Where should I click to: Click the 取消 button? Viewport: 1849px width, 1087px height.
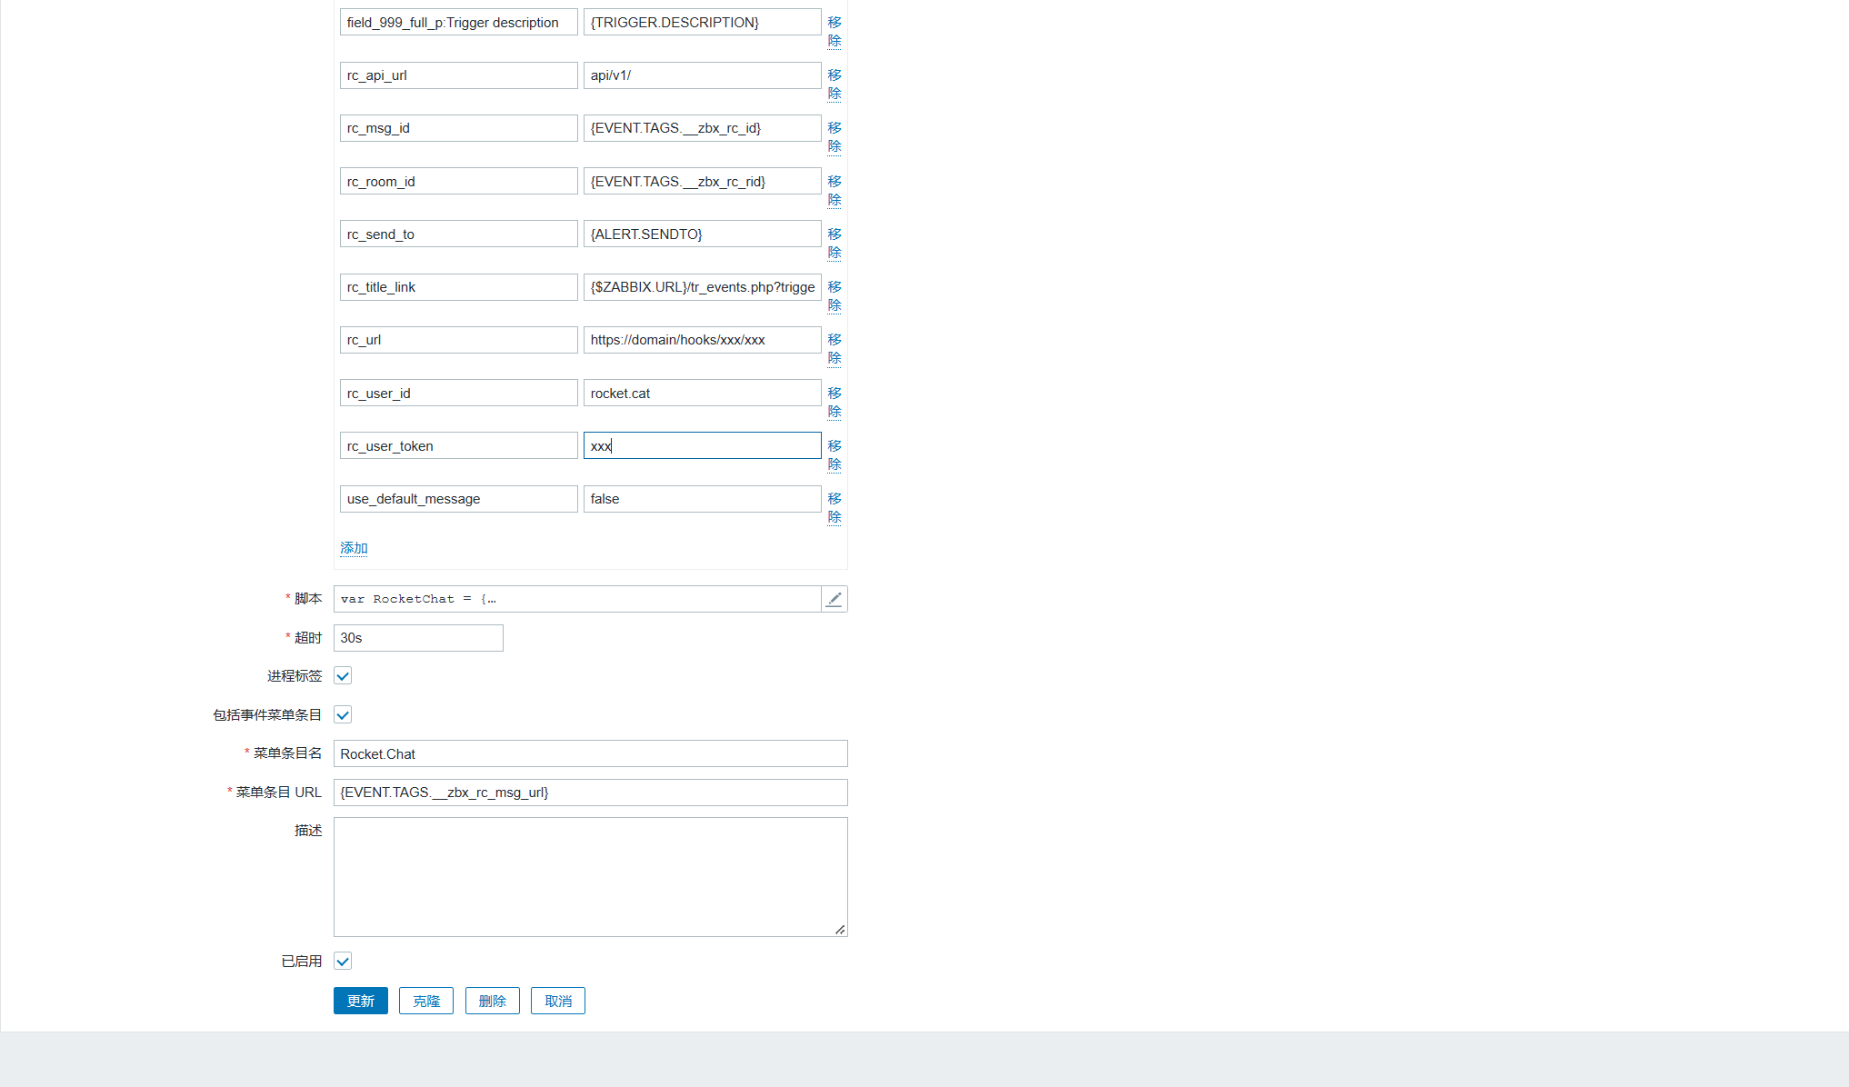click(x=557, y=1001)
